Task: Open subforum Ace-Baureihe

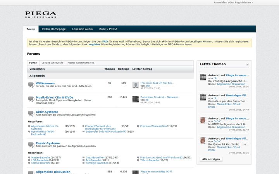Action: [93, 160]
